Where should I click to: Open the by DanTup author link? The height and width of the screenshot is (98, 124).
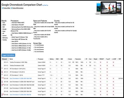(x=45, y=5)
